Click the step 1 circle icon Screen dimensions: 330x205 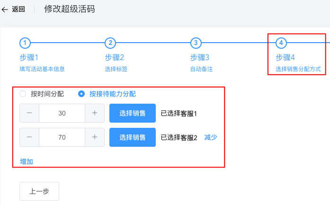[x=25, y=43]
